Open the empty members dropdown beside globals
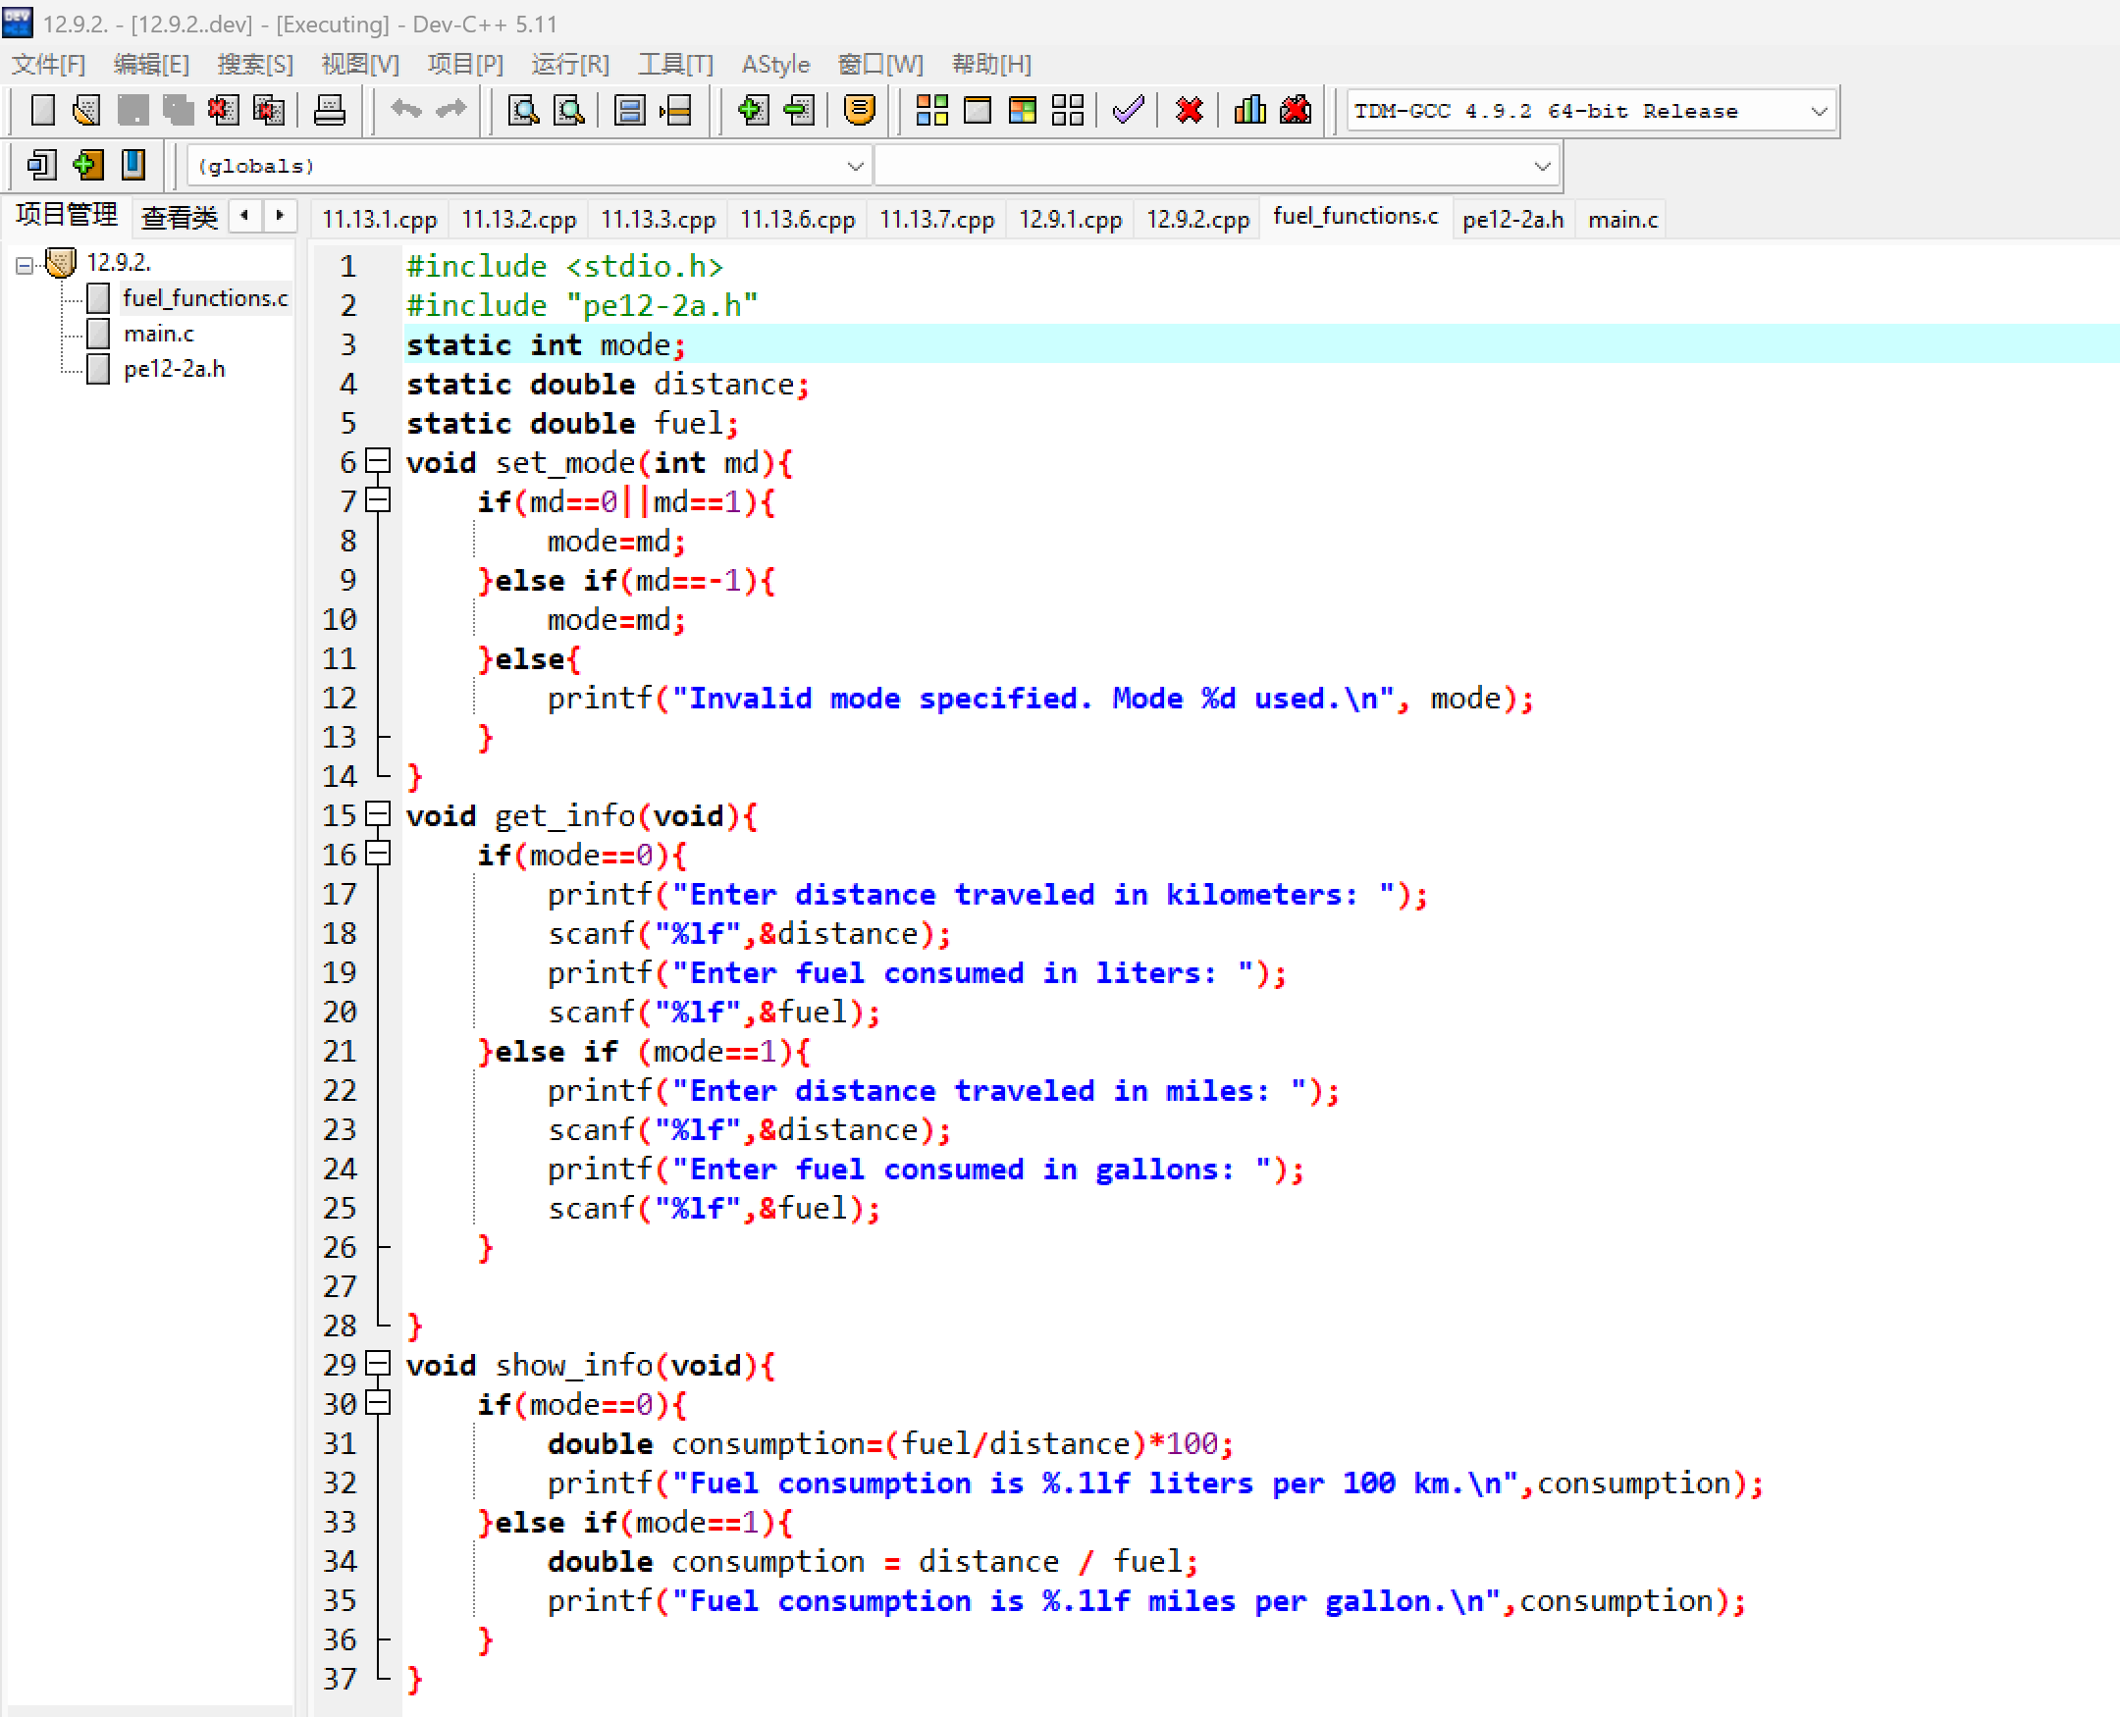 (x=1541, y=166)
